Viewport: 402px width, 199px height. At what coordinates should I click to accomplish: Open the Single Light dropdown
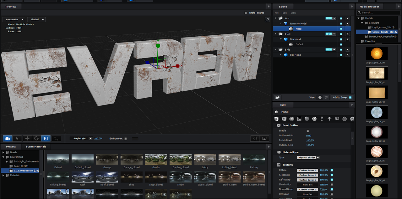pos(81,138)
